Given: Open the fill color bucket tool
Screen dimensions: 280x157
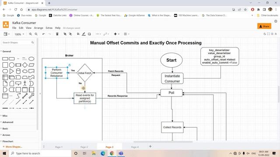Looking at the screenshot, I should [x=78, y=34].
